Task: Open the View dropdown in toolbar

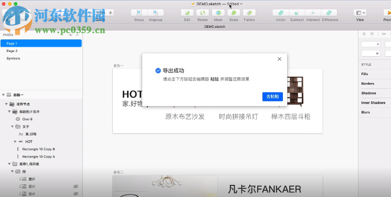Action: tap(360, 13)
